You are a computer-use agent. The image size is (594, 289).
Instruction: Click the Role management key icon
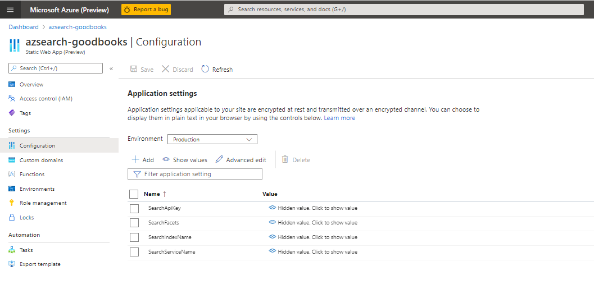[12, 203]
